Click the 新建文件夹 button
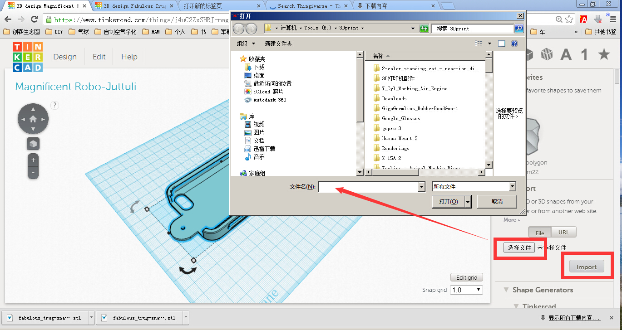Image resolution: width=622 pixels, height=330 pixels. click(278, 44)
